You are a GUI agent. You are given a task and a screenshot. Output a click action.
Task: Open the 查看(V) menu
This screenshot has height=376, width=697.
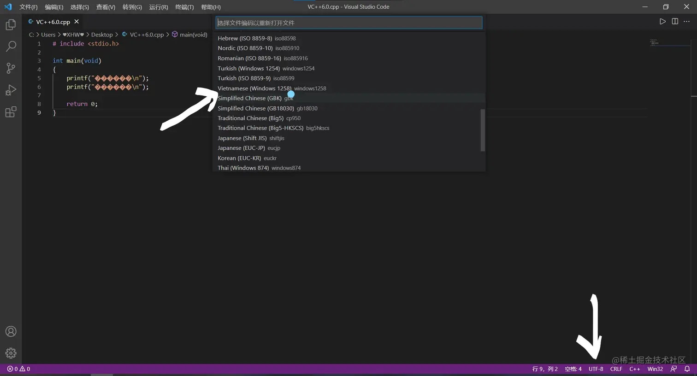pyautogui.click(x=106, y=7)
